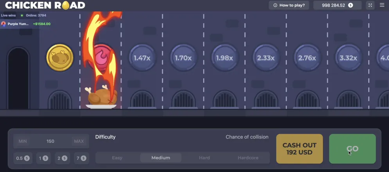
Task: Click the sewer grate under the 1.47x coin
Action: click(142, 100)
